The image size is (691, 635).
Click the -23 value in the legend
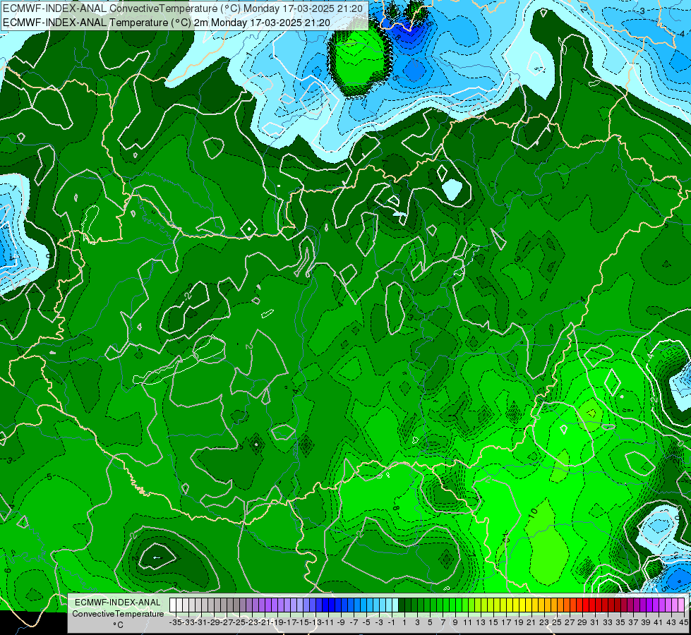pos(252,622)
